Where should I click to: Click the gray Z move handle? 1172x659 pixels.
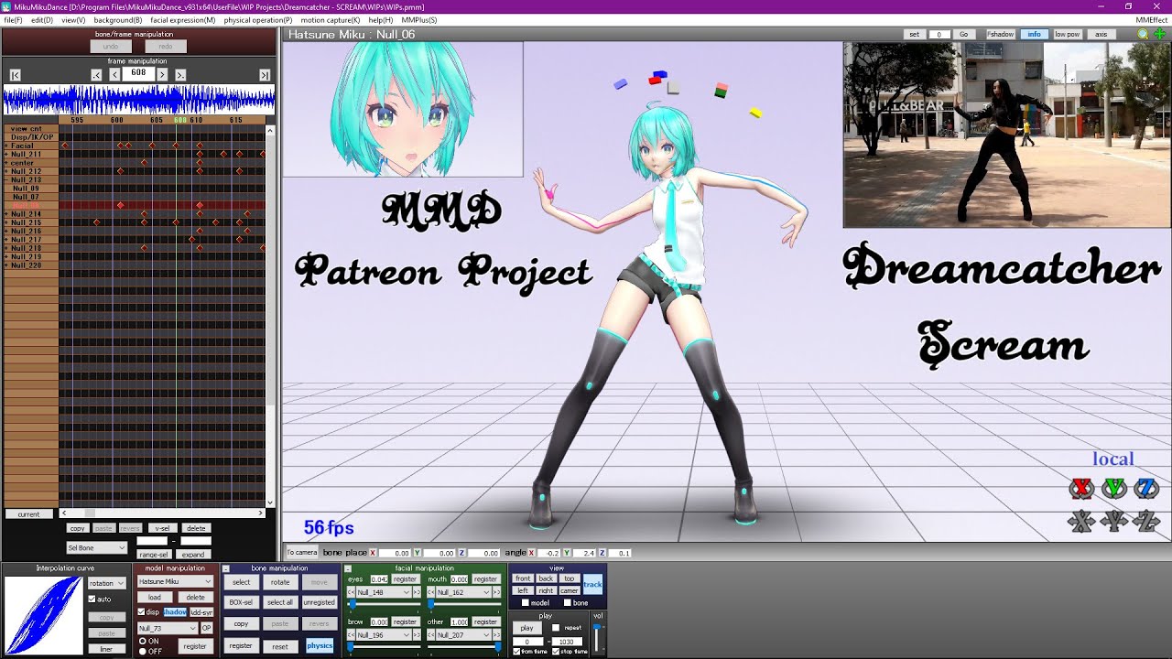point(1146,523)
